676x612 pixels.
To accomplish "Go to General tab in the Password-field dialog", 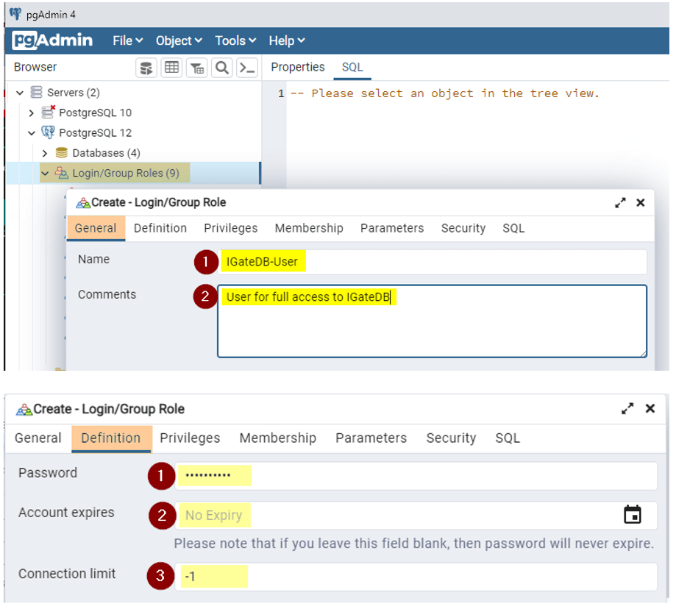I will pyautogui.click(x=38, y=438).
